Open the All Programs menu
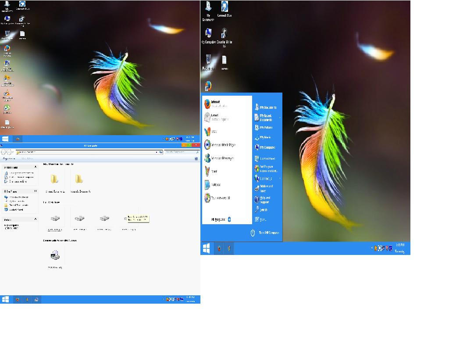 219,219
